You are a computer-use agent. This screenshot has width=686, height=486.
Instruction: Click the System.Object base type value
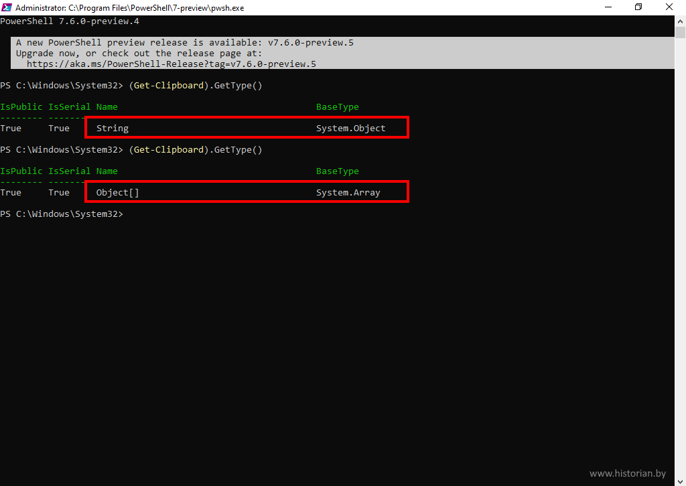[350, 128]
